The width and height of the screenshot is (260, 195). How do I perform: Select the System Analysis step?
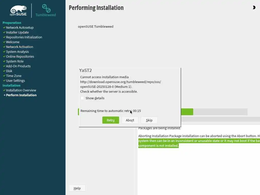[18, 52]
